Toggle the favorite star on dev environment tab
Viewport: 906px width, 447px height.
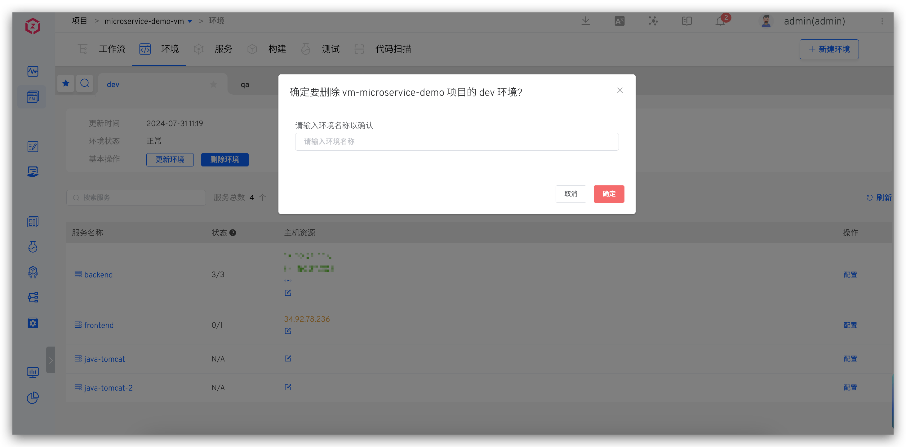213,84
